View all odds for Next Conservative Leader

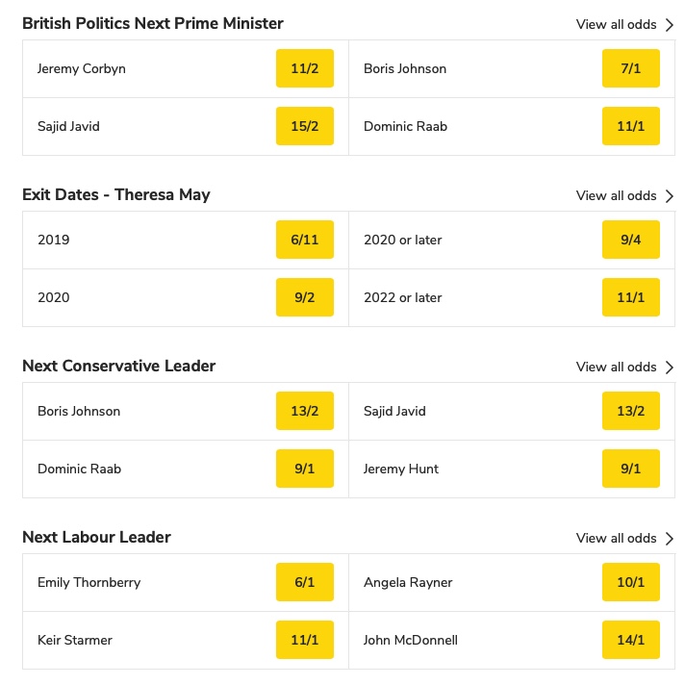click(616, 367)
